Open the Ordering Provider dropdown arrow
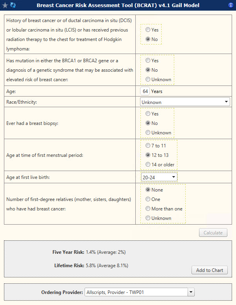 tap(191, 292)
